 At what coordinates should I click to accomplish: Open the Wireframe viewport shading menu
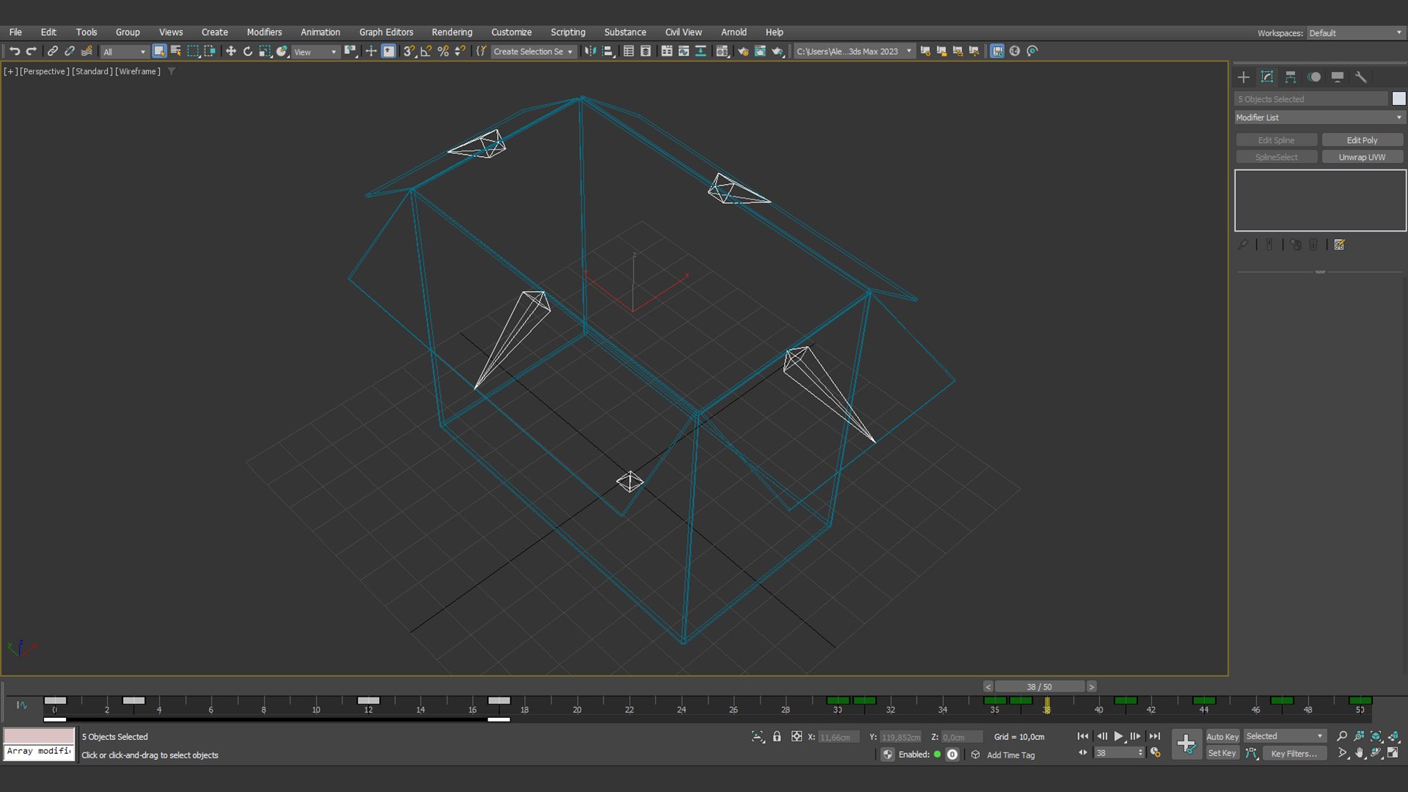(x=138, y=71)
